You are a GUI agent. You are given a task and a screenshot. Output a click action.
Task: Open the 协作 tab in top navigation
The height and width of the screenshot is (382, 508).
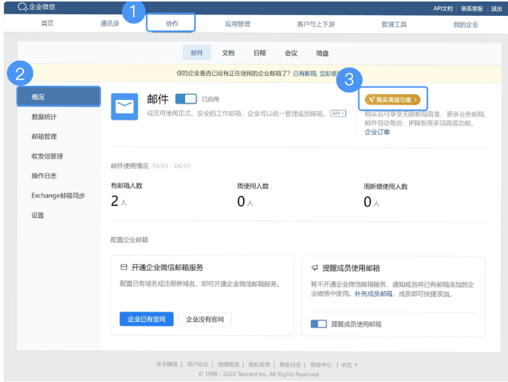[x=172, y=24]
